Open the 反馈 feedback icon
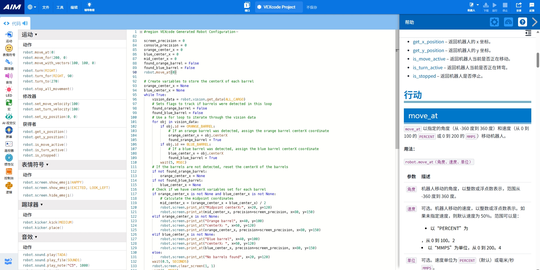Screen dimensions: 540x270 532,7
